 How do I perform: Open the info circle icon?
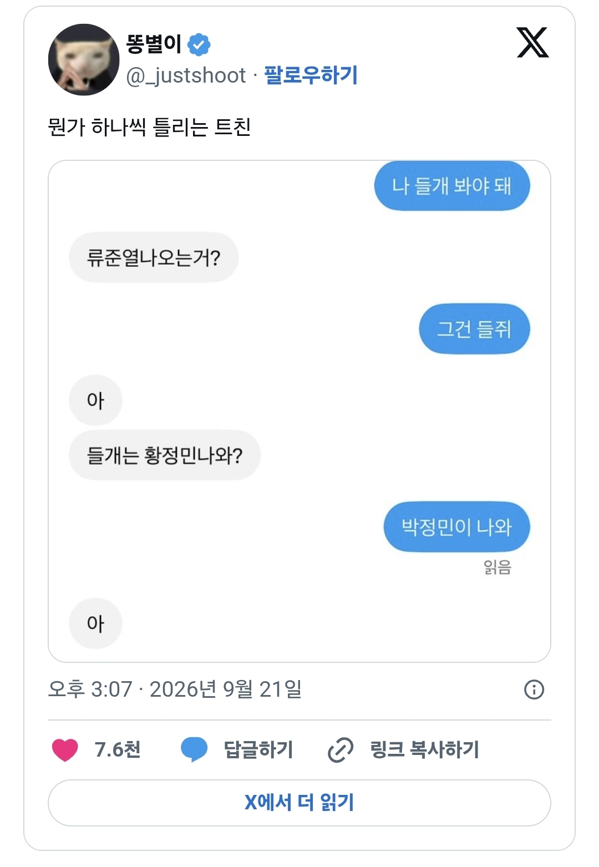tap(534, 689)
